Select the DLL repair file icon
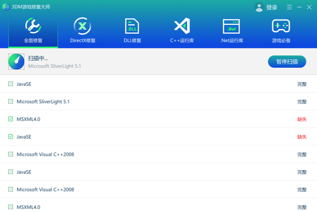The height and width of the screenshot is (212, 317). (132, 26)
